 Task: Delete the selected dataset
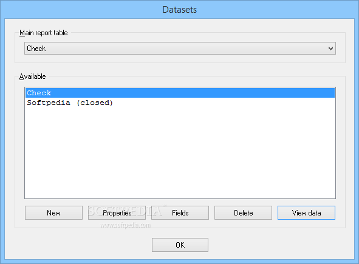pos(243,213)
